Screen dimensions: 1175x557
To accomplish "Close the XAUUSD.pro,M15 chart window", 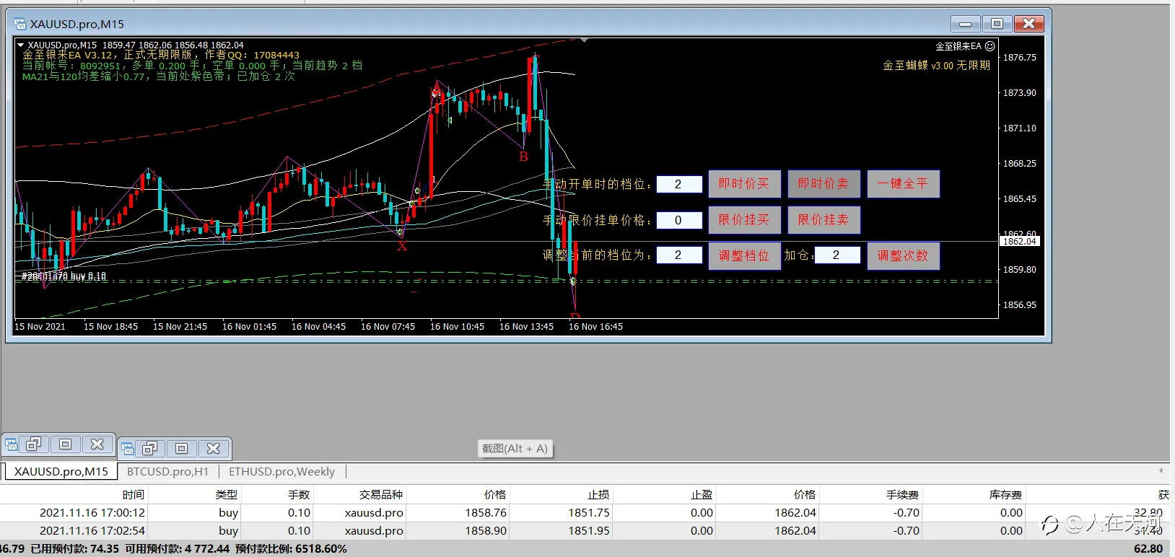I will coord(1028,24).
